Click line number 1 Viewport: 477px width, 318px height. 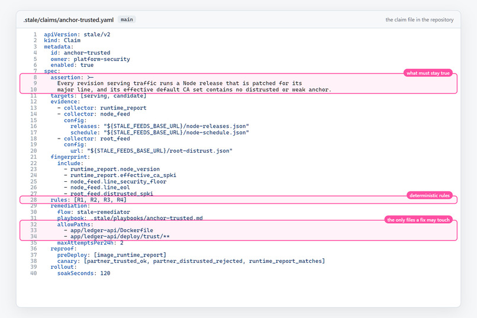[35, 34]
